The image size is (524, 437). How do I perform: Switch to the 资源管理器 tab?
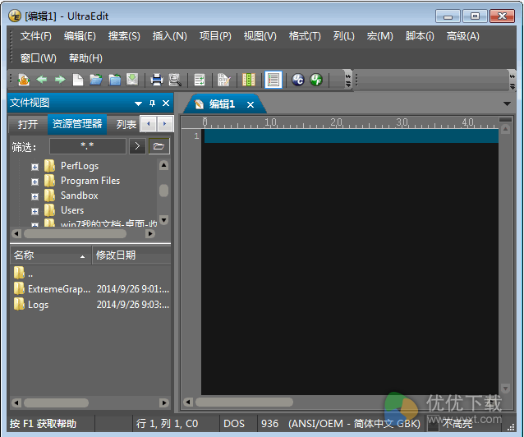(77, 124)
